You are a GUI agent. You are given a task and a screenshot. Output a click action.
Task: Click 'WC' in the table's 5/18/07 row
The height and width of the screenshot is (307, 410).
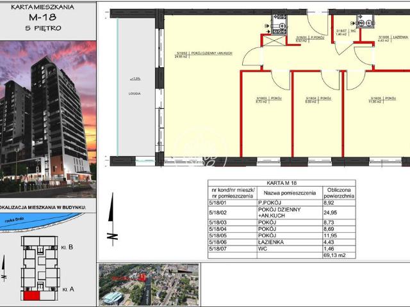263,249
